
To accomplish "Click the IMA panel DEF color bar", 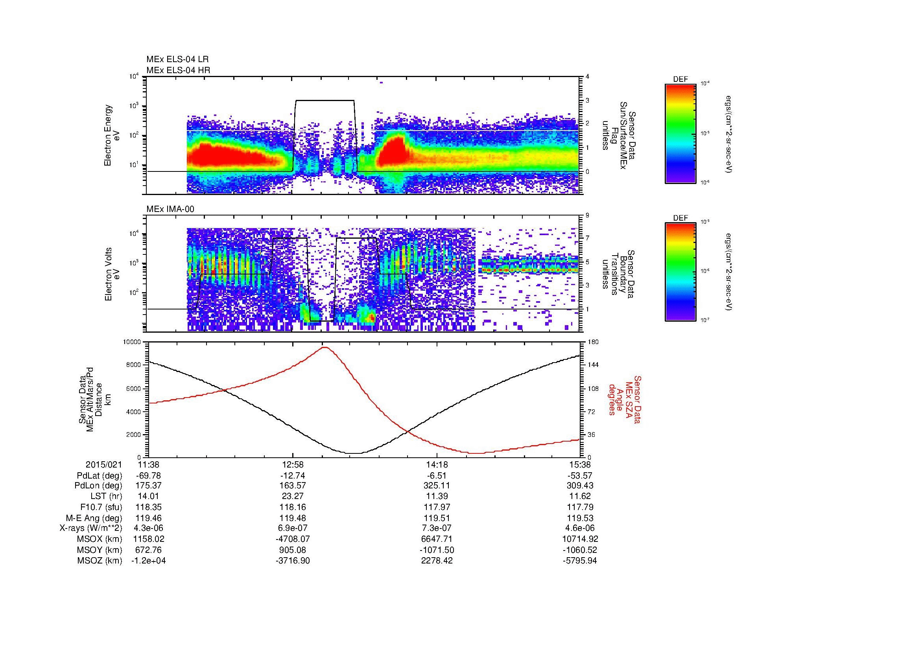I will pos(680,272).
